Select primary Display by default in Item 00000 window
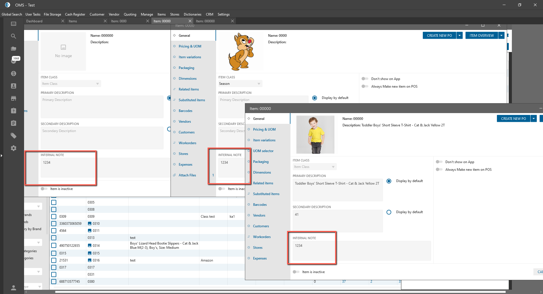 tap(389, 181)
